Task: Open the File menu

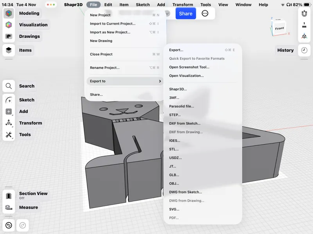Action: [94, 5]
